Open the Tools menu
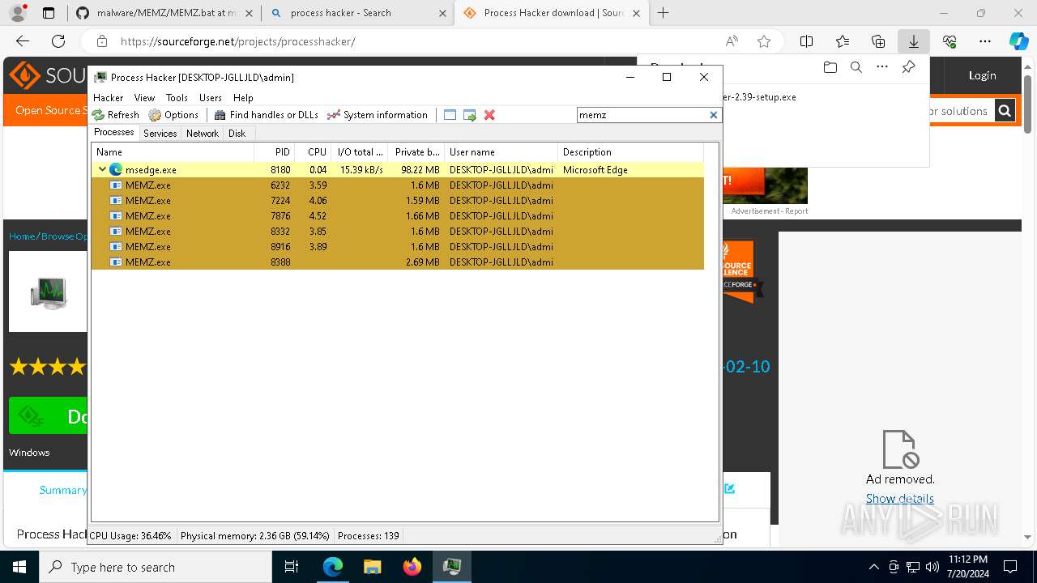This screenshot has height=583, width=1037. tap(177, 97)
